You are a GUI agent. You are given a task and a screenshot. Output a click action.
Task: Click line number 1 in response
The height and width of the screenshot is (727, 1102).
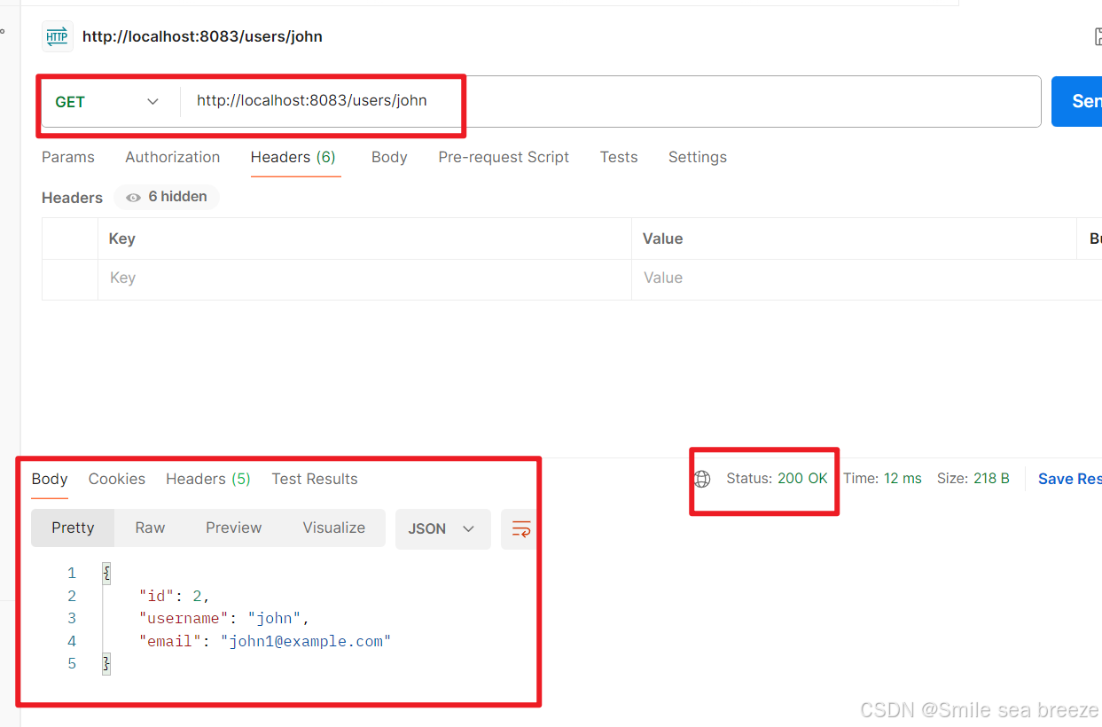point(72,574)
